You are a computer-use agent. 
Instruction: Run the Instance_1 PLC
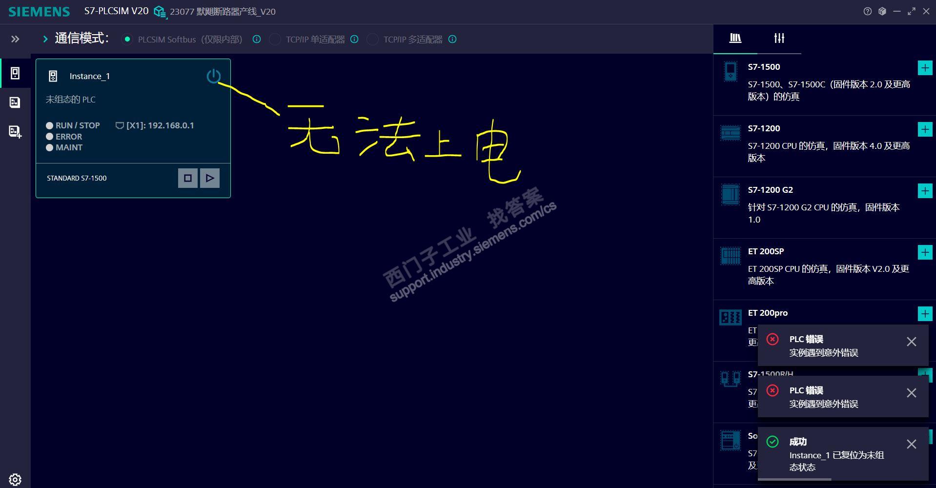pos(210,178)
